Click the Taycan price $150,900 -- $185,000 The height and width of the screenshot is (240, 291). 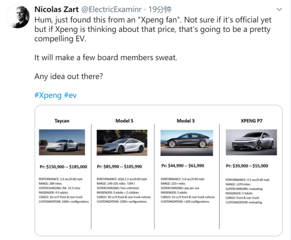point(63,167)
